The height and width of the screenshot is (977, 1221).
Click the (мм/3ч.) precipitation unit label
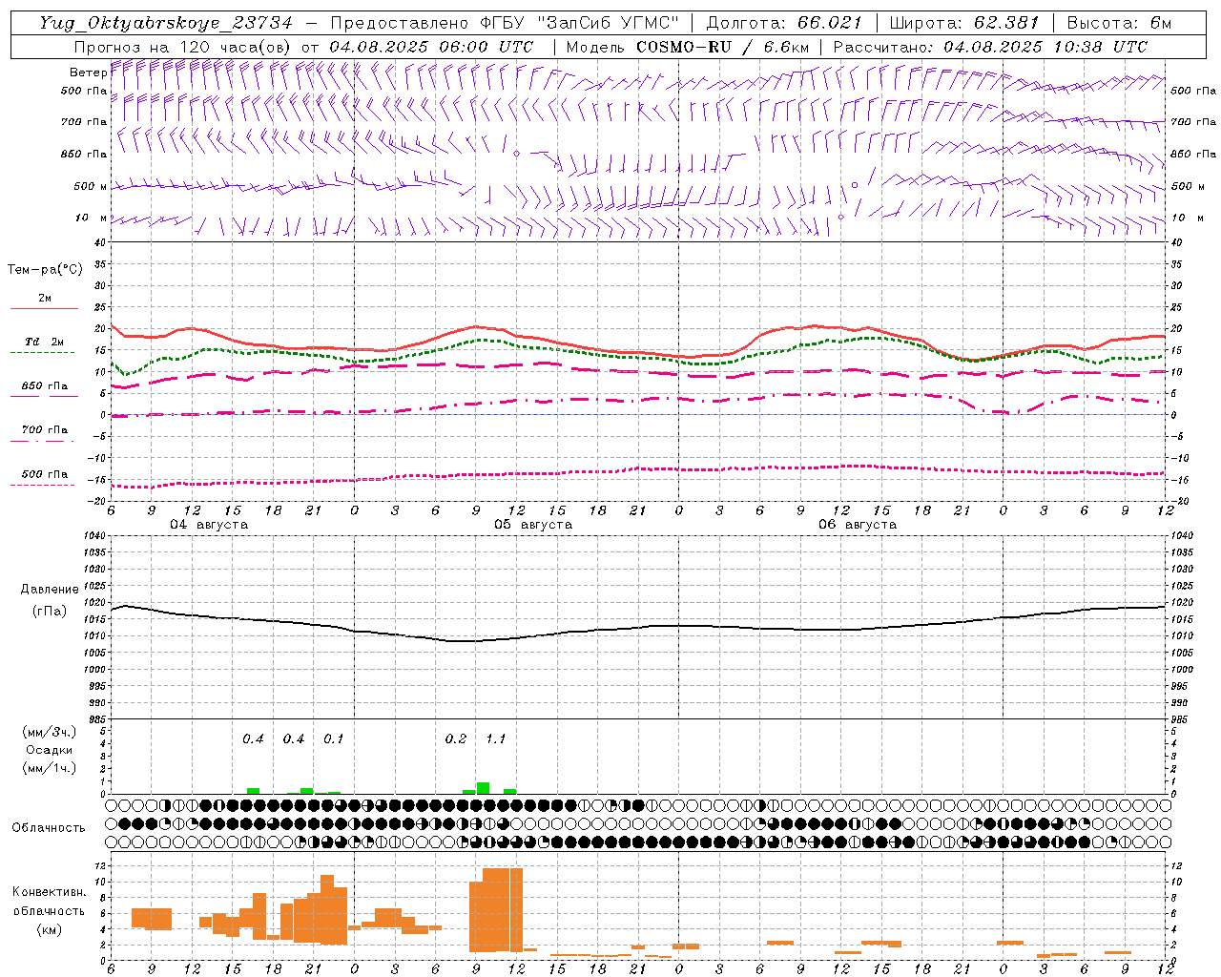point(50,732)
